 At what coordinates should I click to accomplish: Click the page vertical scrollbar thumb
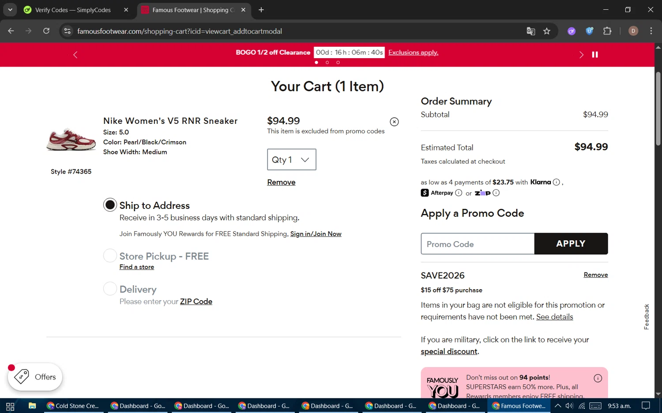(x=658, y=108)
